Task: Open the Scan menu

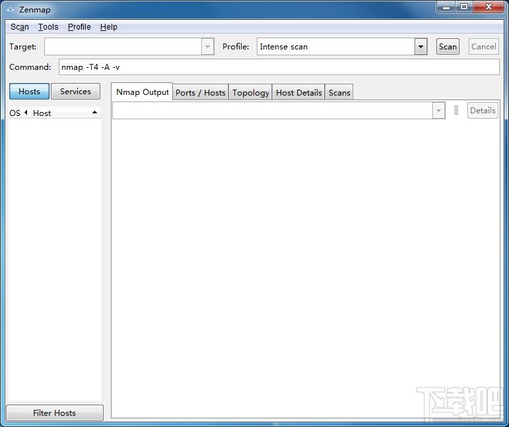Action: coord(20,27)
